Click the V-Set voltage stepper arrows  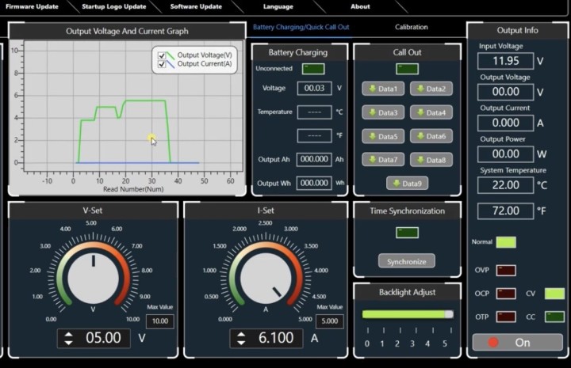pos(68,338)
